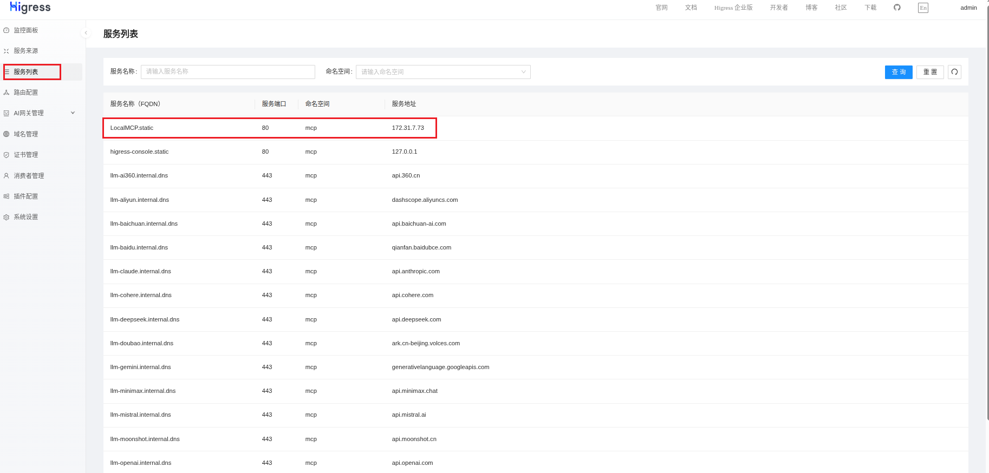Click the api.anthropic.com address cell
This screenshot has height=473, width=989.
point(416,271)
